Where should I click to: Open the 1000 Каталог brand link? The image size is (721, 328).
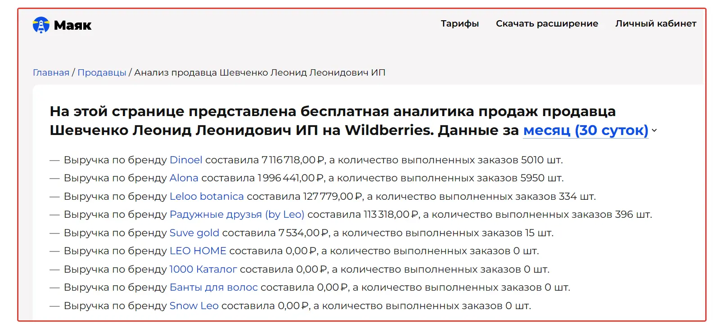[203, 270]
